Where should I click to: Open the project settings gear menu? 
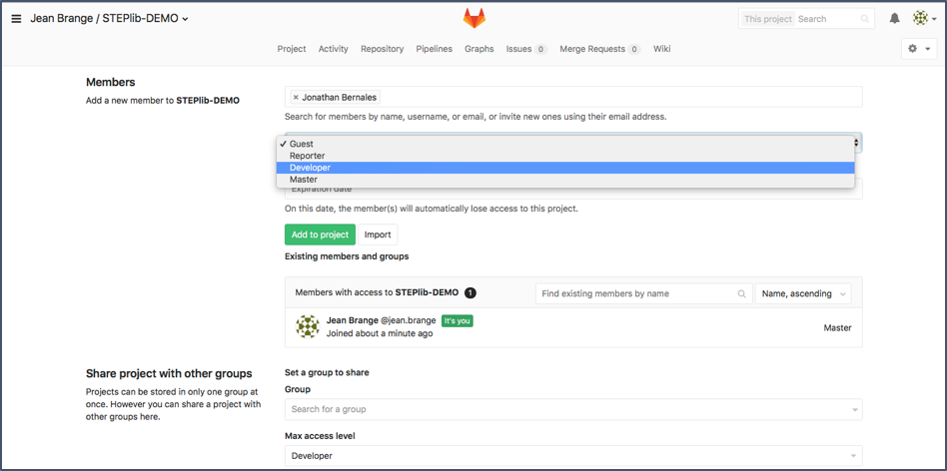917,49
